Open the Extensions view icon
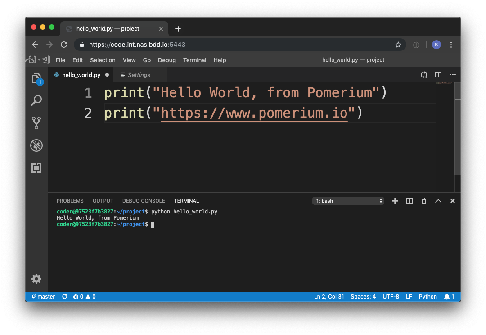 pos(36,168)
